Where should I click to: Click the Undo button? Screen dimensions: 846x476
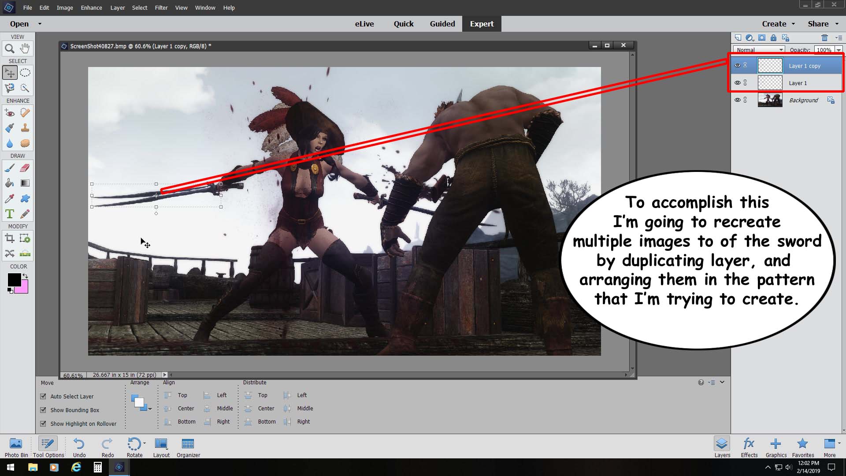(x=79, y=447)
